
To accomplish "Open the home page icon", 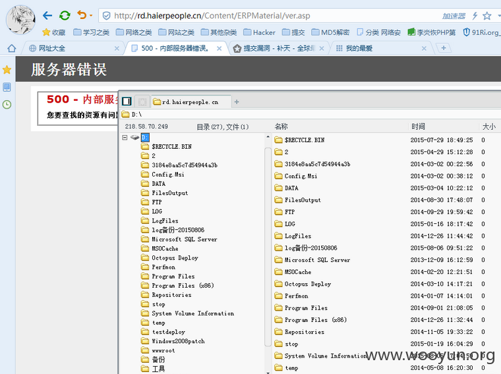I will tap(12, 48).
